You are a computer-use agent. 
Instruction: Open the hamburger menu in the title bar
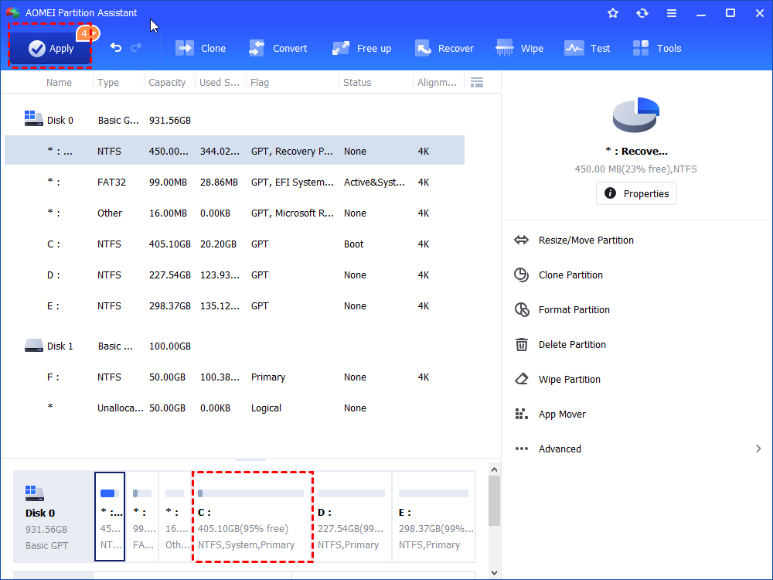point(672,12)
